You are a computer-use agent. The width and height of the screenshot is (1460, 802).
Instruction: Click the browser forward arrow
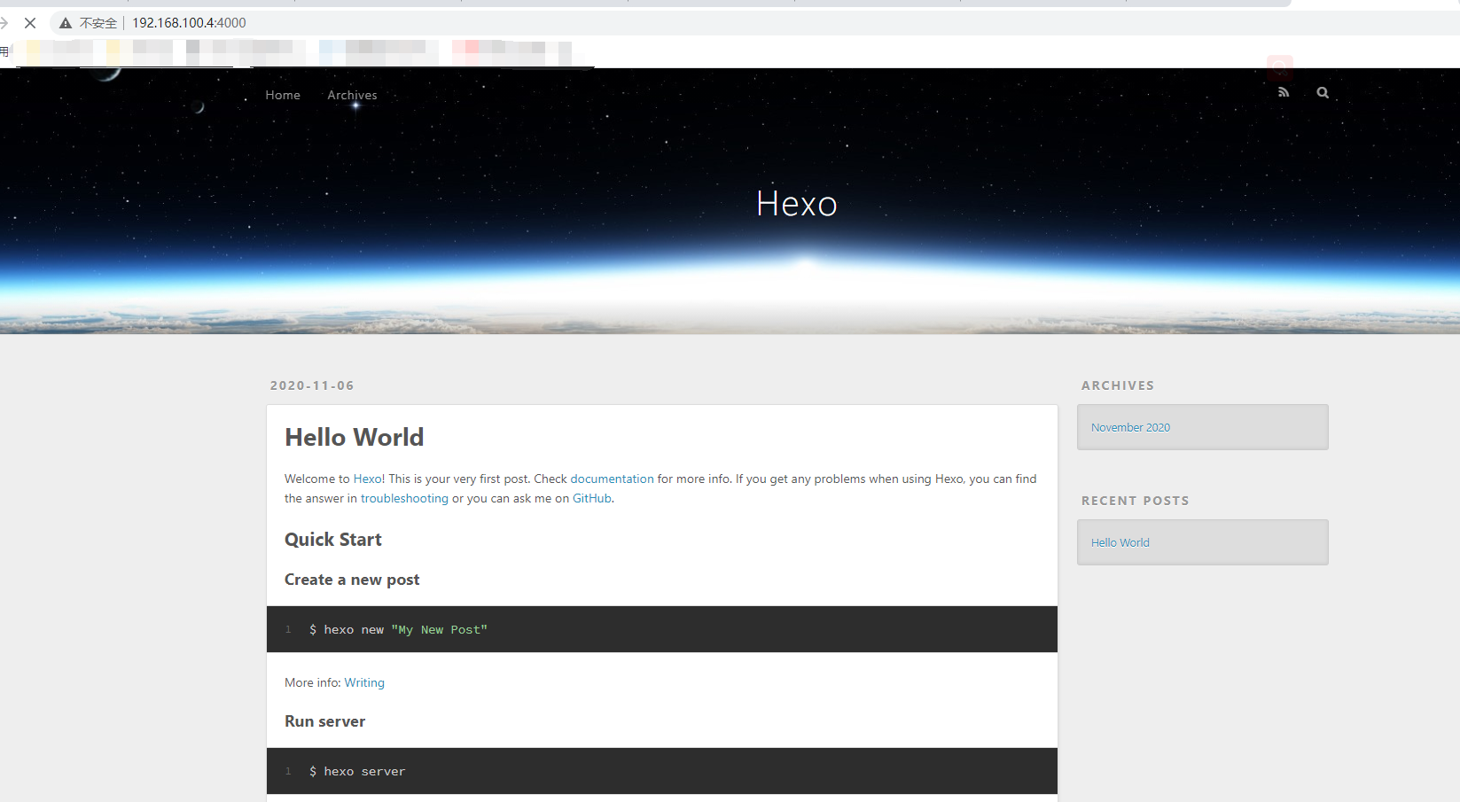4,23
